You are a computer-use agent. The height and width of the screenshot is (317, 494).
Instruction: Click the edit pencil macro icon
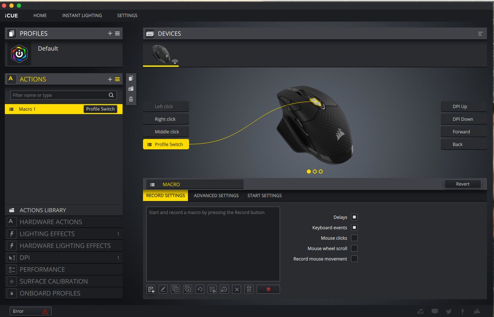[163, 289]
